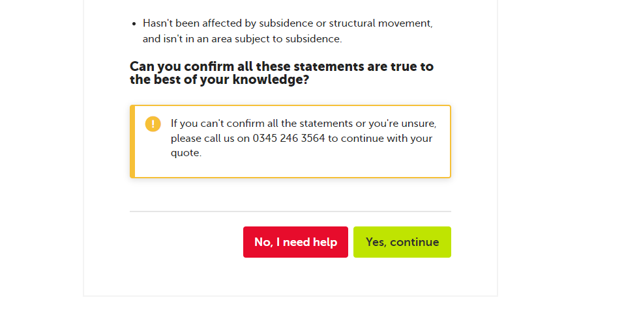Click the horizontal divider line above the buttons
The height and width of the screenshot is (326, 624).
[291, 211]
